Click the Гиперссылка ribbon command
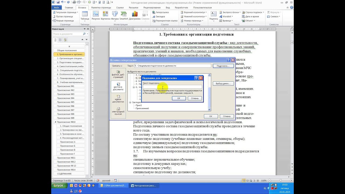 pos(161,12)
